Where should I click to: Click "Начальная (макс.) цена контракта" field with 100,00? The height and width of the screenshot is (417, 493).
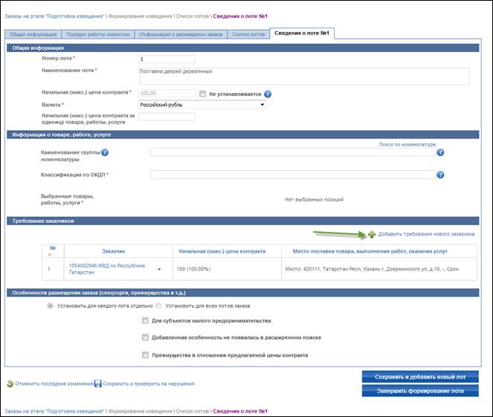pos(167,94)
